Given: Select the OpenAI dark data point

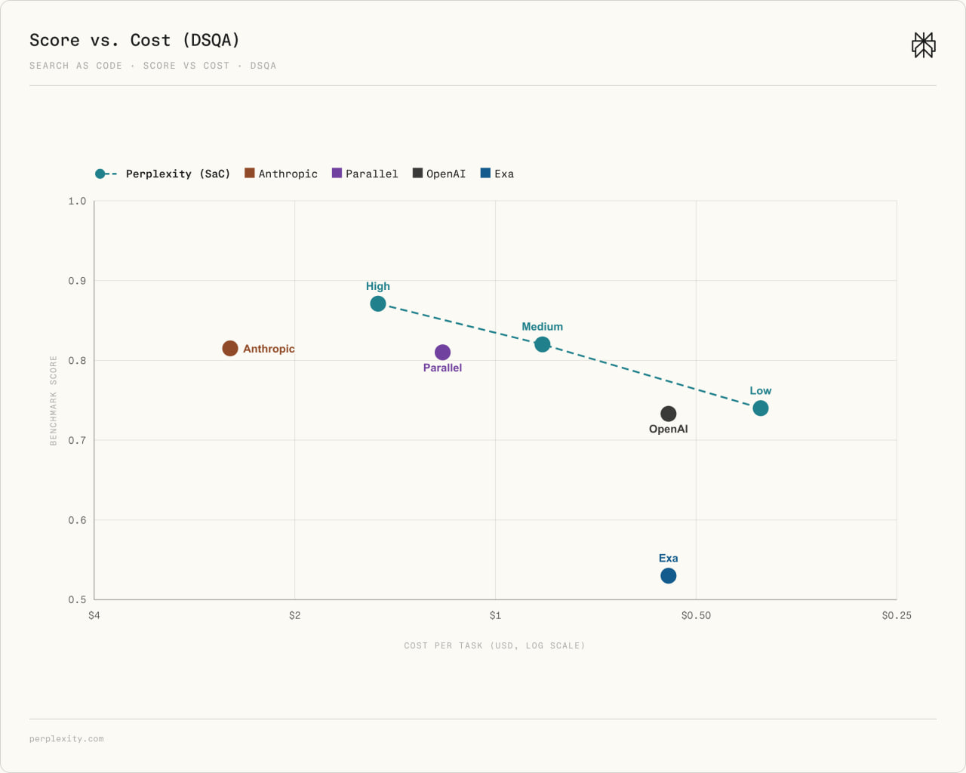Looking at the screenshot, I should [x=669, y=414].
